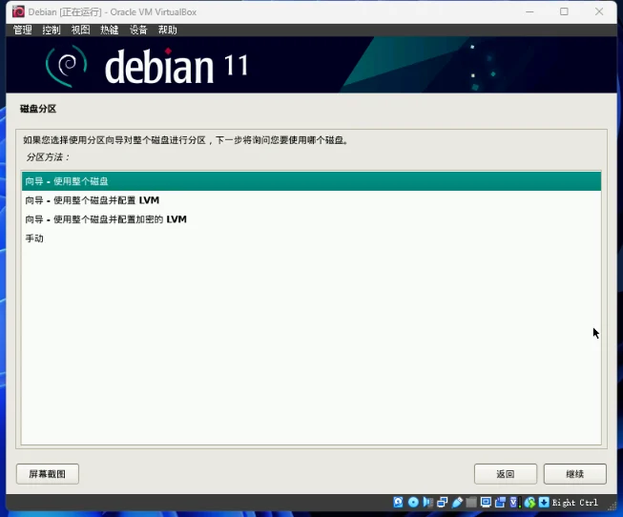Open the 控制 menu

coord(52,30)
